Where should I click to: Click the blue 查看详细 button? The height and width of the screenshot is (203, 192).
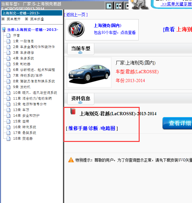click(x=177, y=123)
